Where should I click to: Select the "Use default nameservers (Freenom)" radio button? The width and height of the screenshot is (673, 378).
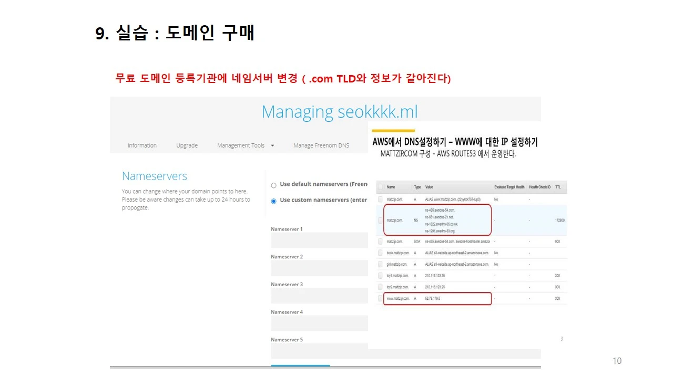(x=273, y=185)
